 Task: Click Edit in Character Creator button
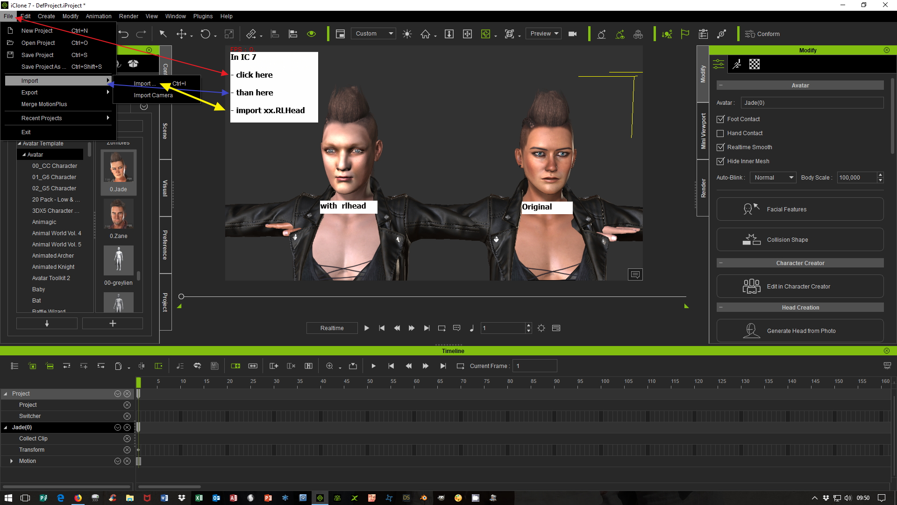[800, 287]
